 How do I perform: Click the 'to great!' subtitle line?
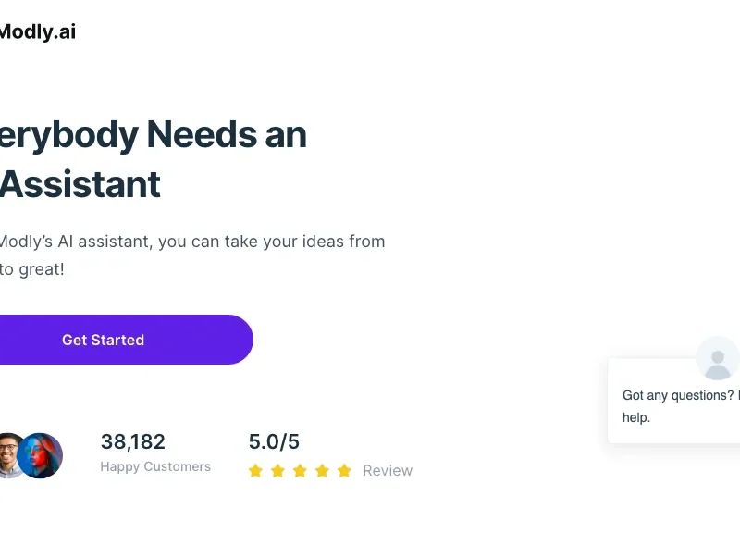click(31, 269)
